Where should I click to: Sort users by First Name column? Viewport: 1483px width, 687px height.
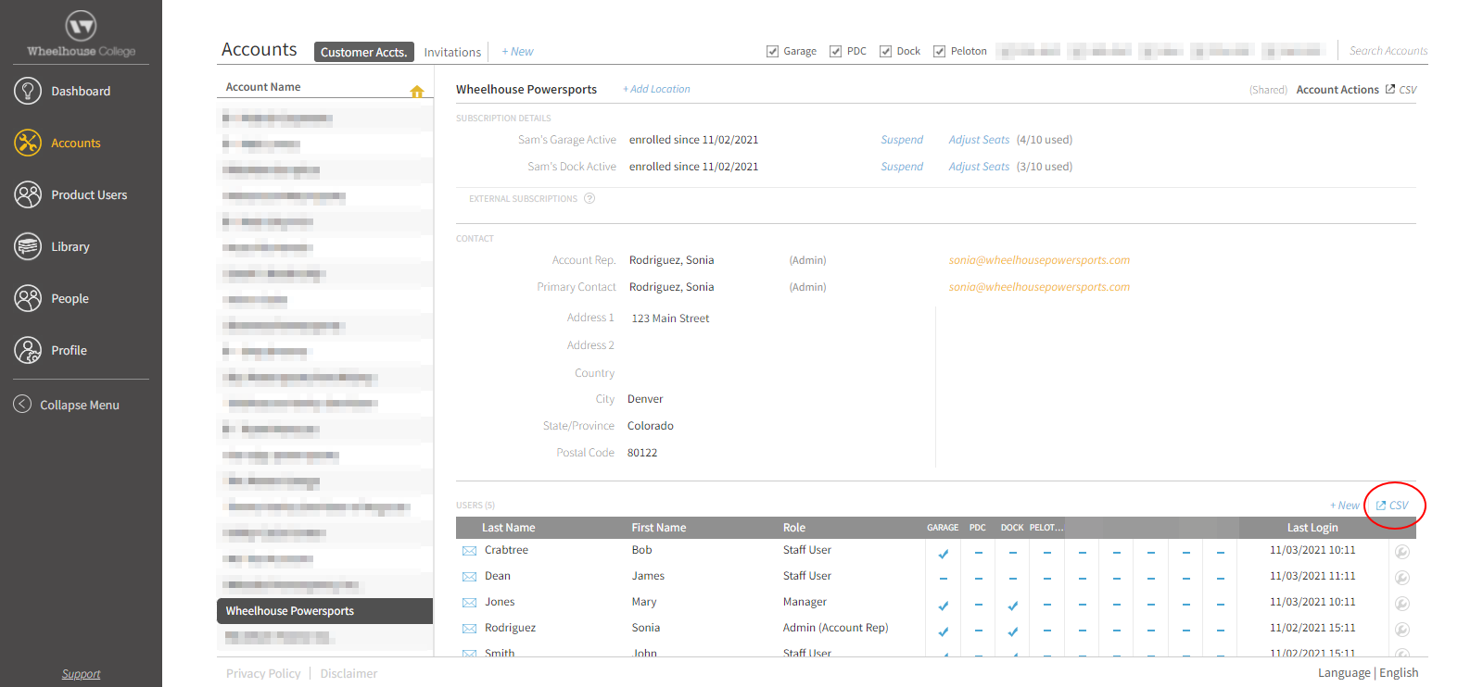(x=659, y=528)
